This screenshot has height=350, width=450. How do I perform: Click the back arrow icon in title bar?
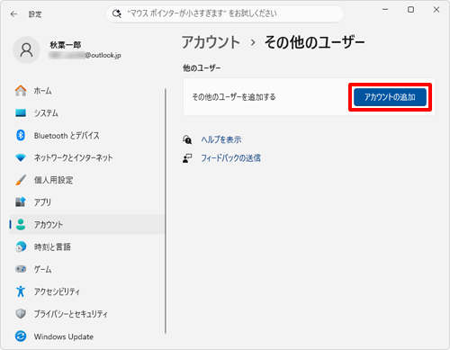13,14
